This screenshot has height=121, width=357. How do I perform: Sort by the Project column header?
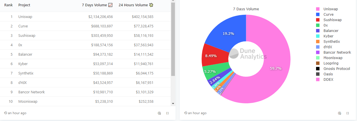point(24,5)
